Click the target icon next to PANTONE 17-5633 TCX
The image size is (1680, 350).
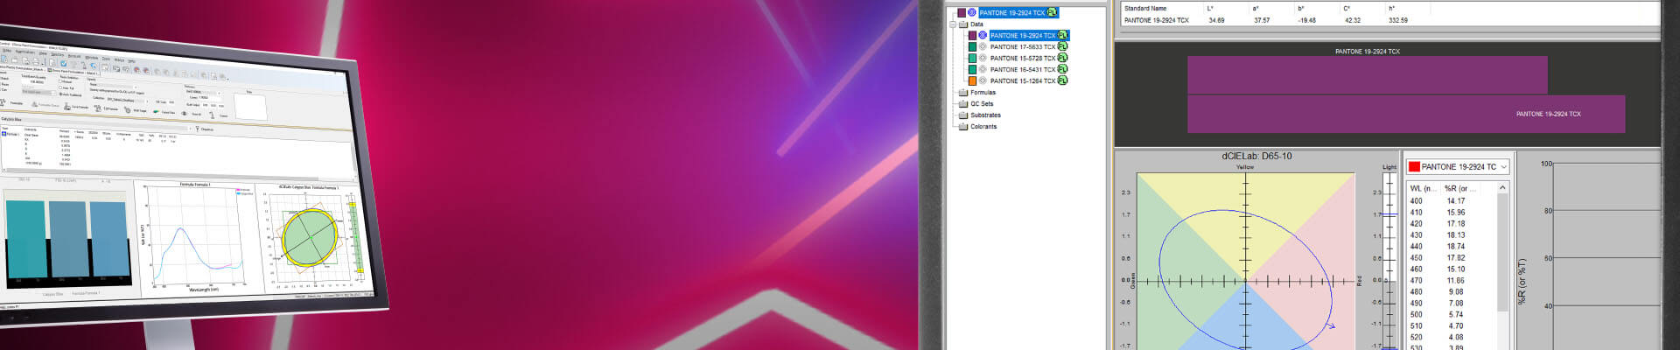983,47
